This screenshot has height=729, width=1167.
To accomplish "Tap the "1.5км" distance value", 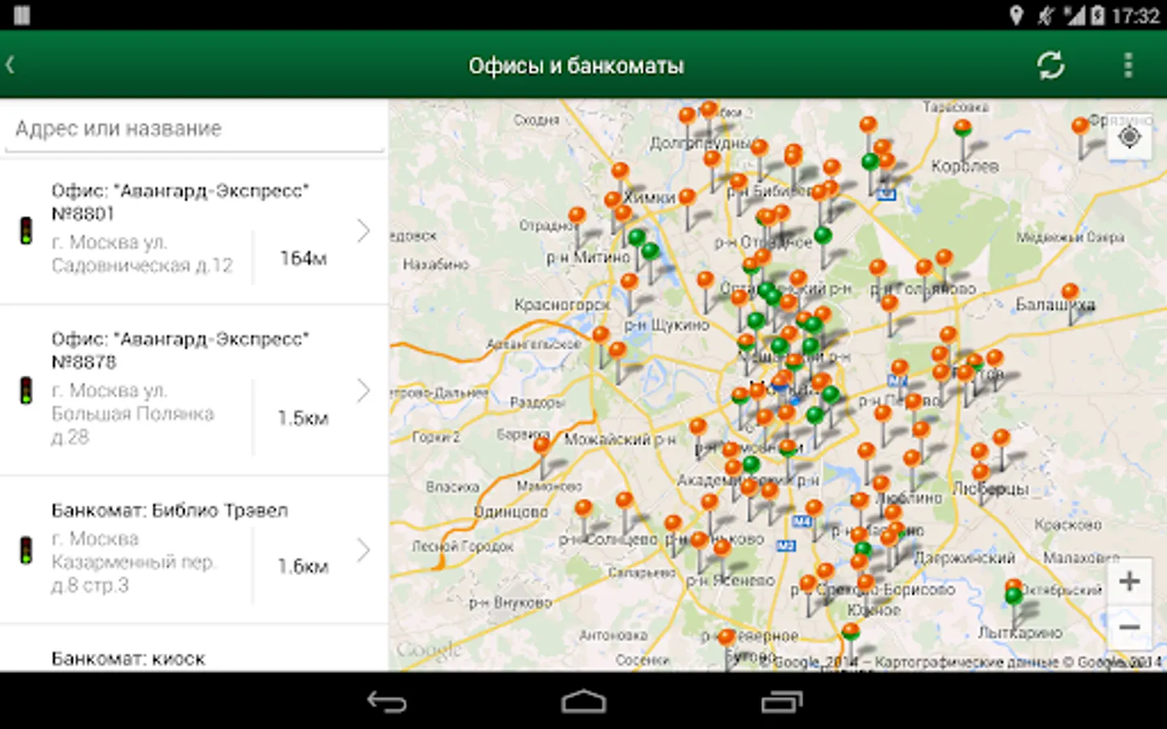I will tap(303, 418).
